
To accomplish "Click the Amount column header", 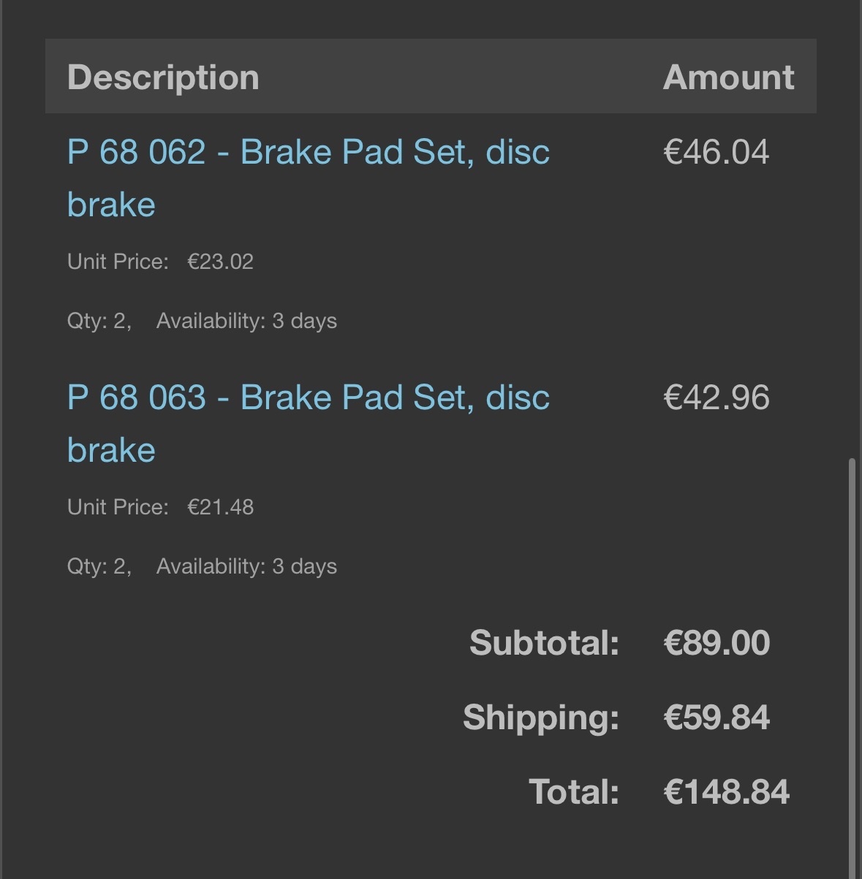I will (728, 77).
